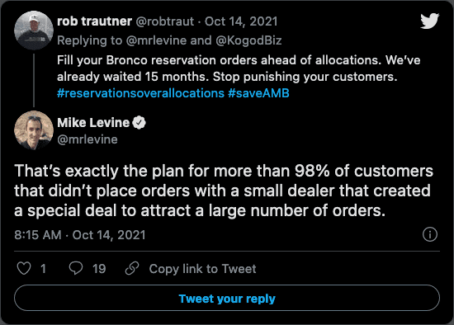Click the rob trautner display name
The width and height of the screenshot is (454, 325).
[x=95, y=21]
